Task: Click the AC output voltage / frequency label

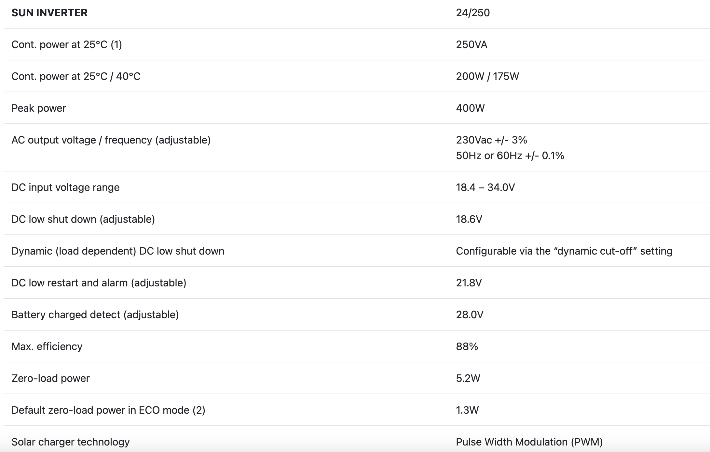Action: pyautogui.click(x=111, y=140)
